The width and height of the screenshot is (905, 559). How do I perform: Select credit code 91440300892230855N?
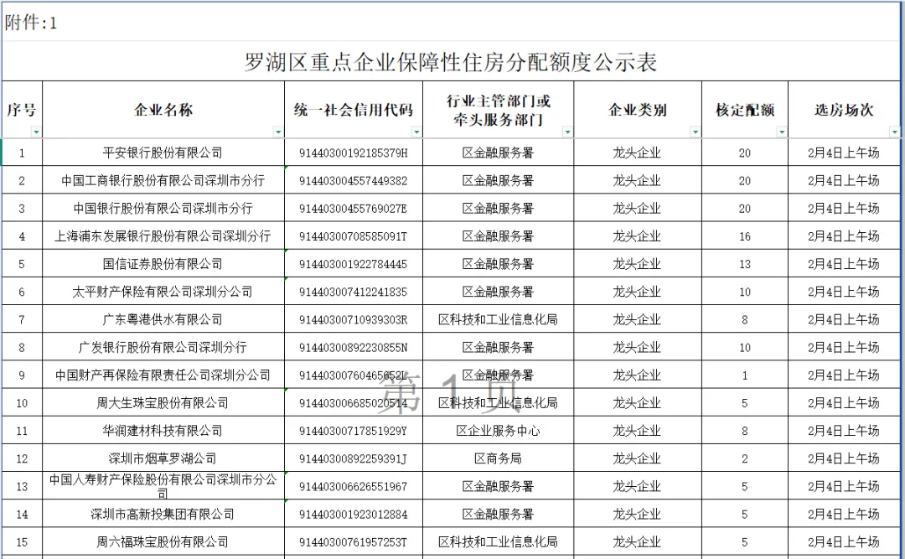pyautogui.click(x=354, y=347)
